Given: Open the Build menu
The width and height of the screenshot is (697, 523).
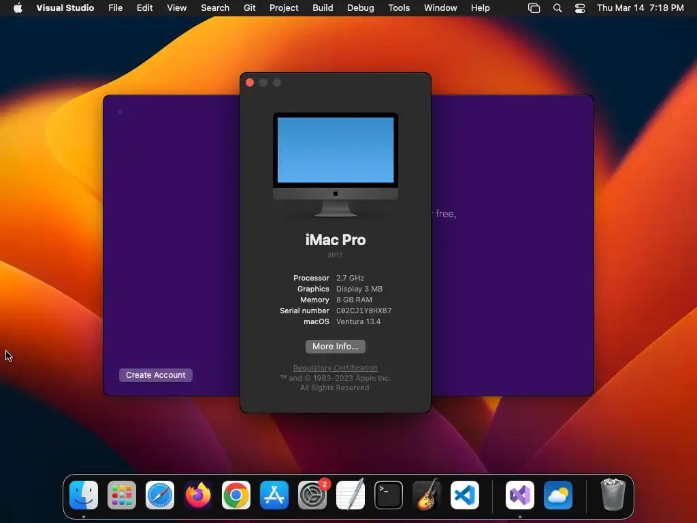Looking at the screenshot, I should pos(322,7).
